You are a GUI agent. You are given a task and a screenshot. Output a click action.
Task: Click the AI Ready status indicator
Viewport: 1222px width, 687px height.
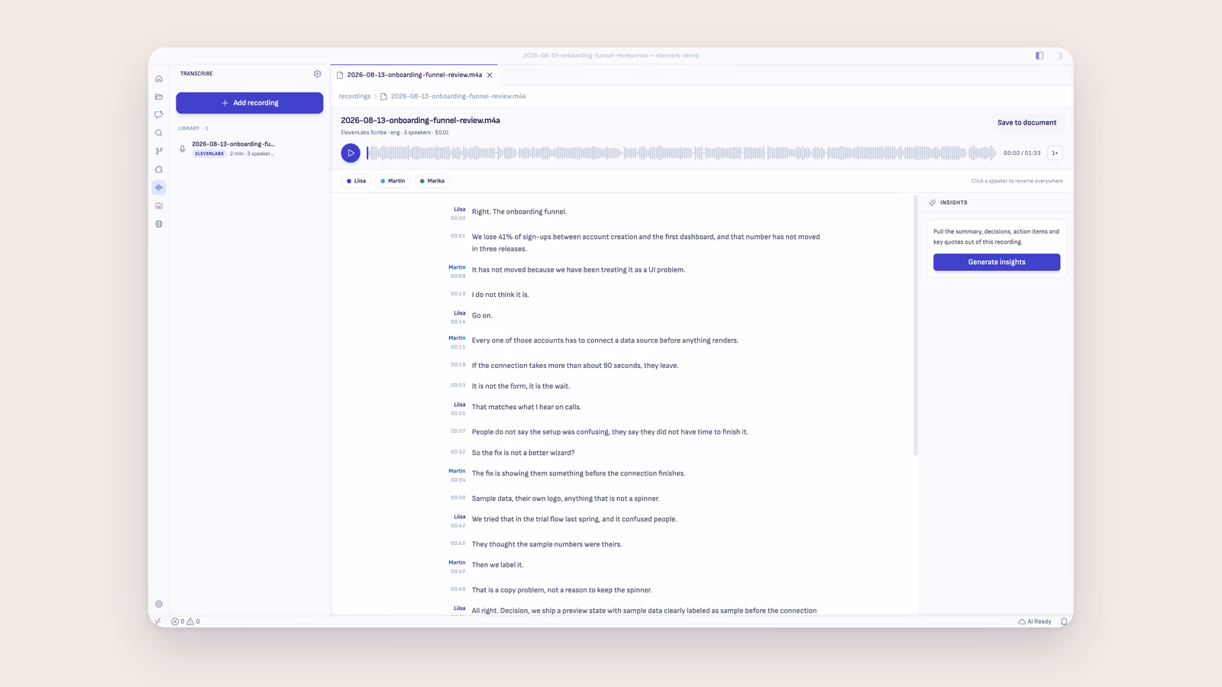tap(1035, 621)
